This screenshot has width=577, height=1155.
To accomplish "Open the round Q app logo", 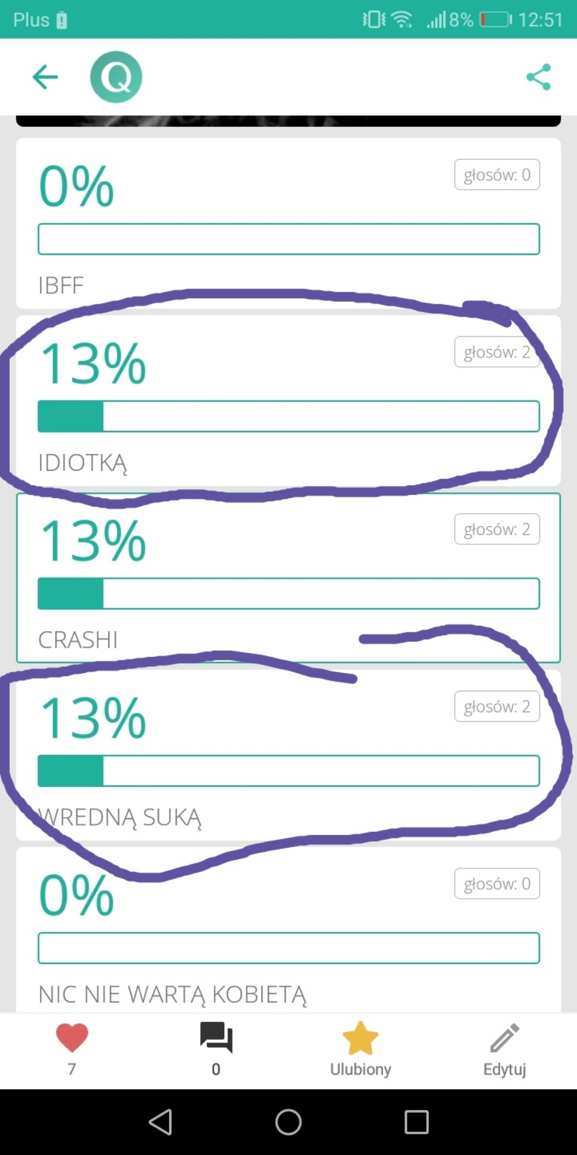I will pos(116,77).
